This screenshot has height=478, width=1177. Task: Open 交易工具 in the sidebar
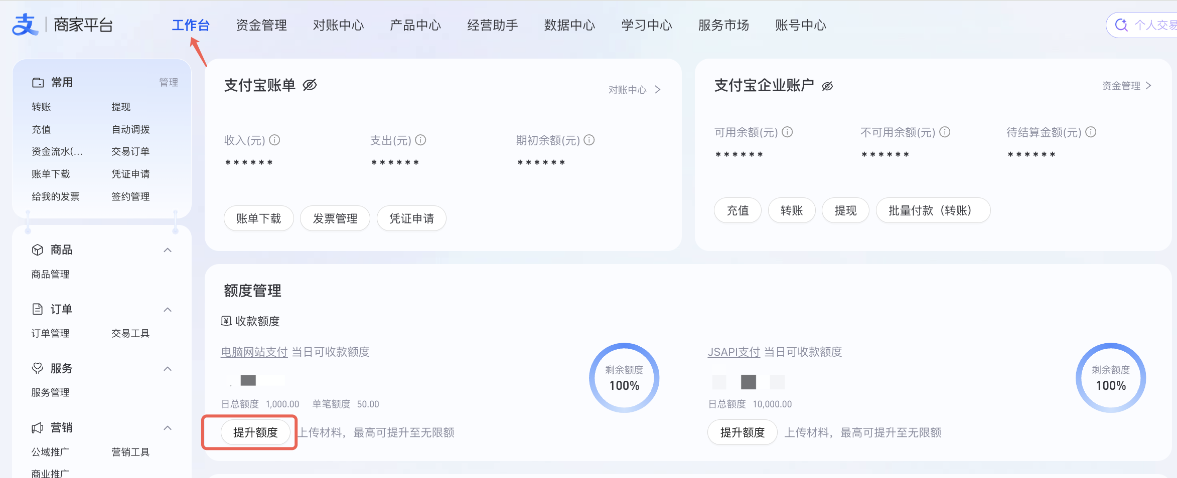pyautogui.click(x=130, y=334)
